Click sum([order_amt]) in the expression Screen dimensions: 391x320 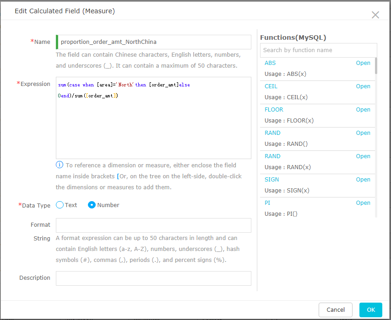pyautogui.click(x=97, y=96)
